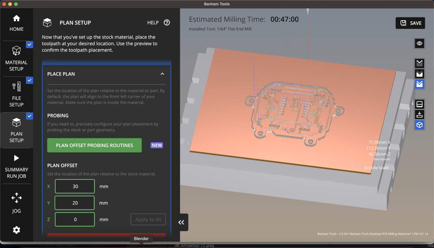This screenshot has height=248, width=434.
Task: Open the settings gear
Action: [x=16, y=230]
